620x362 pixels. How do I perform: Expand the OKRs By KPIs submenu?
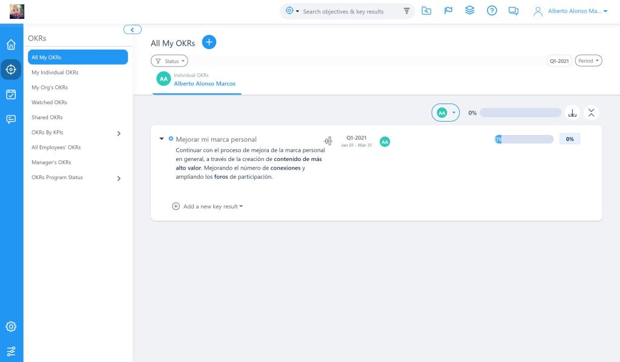click(119, 133)
